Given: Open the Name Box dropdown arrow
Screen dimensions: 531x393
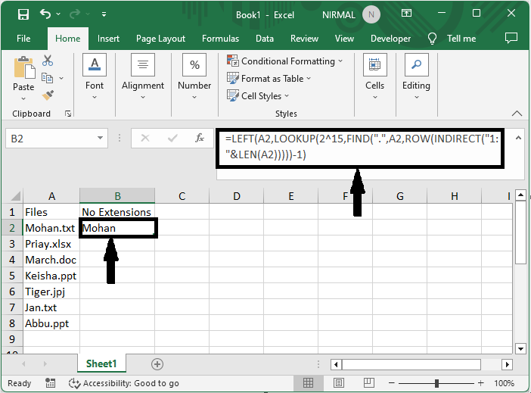Looking at the screenshot, I should [101, 138].
